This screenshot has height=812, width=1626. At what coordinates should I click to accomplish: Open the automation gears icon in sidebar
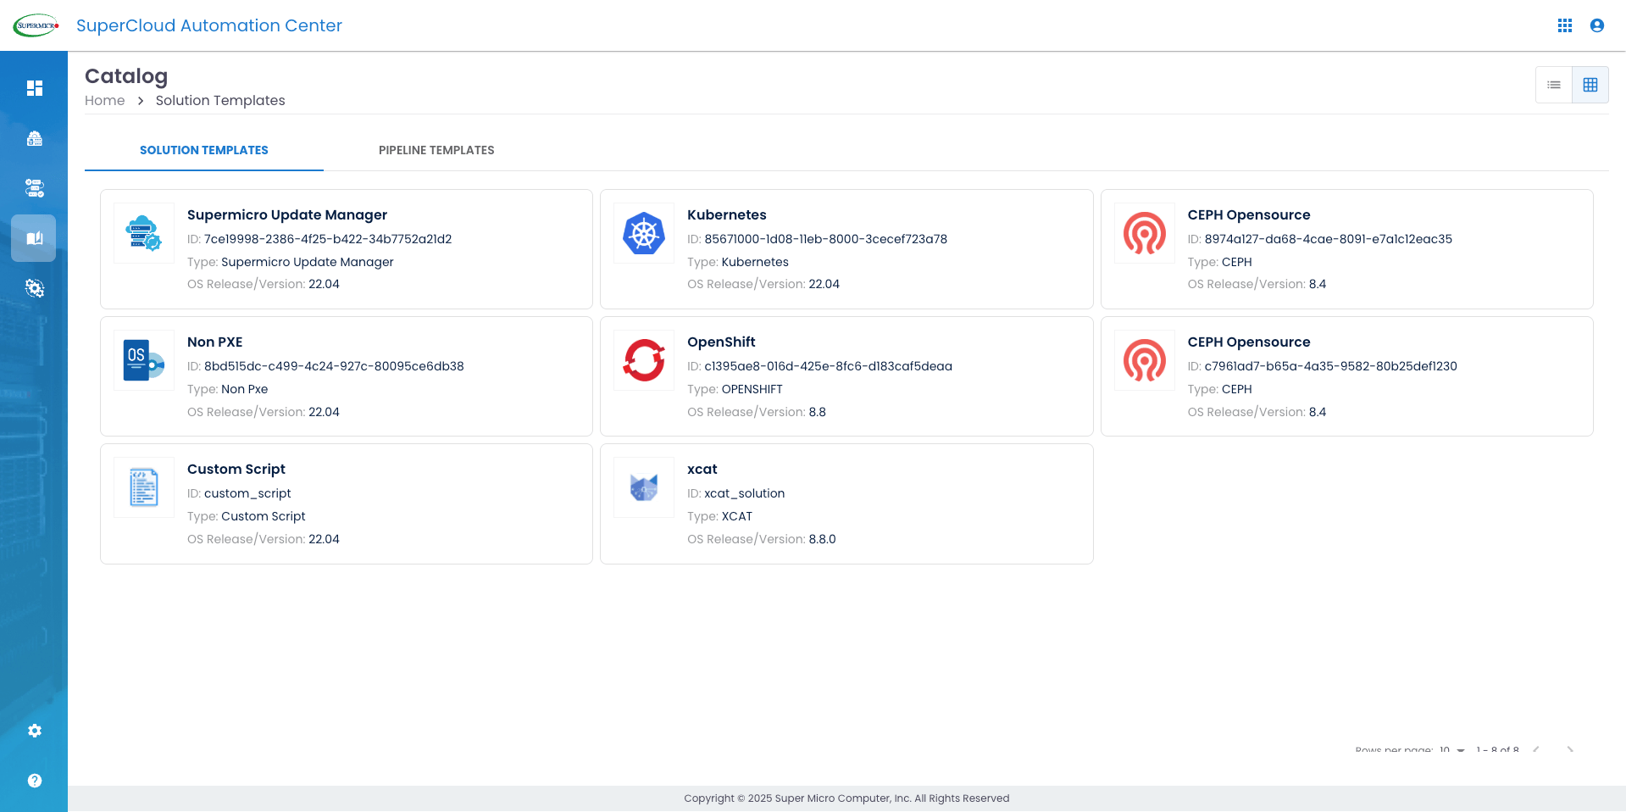[34, 288]
